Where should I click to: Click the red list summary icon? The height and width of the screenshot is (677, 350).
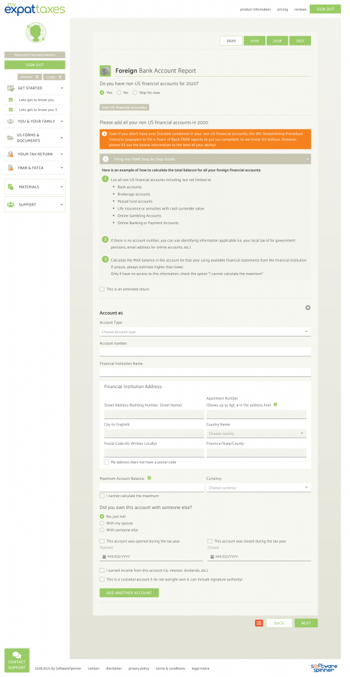259,623
